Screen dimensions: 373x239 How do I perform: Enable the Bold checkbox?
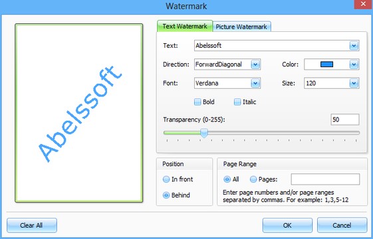pos(197,102)
